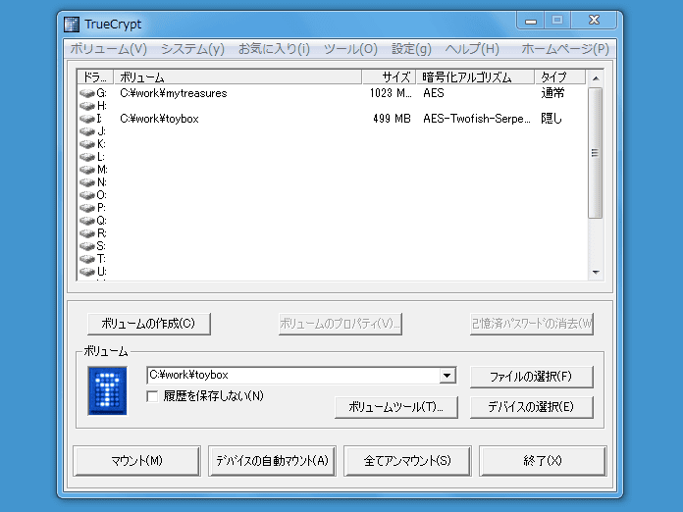683x512 pixels.
Task: Click the 終了(X) button
Action: pos(543,461)
